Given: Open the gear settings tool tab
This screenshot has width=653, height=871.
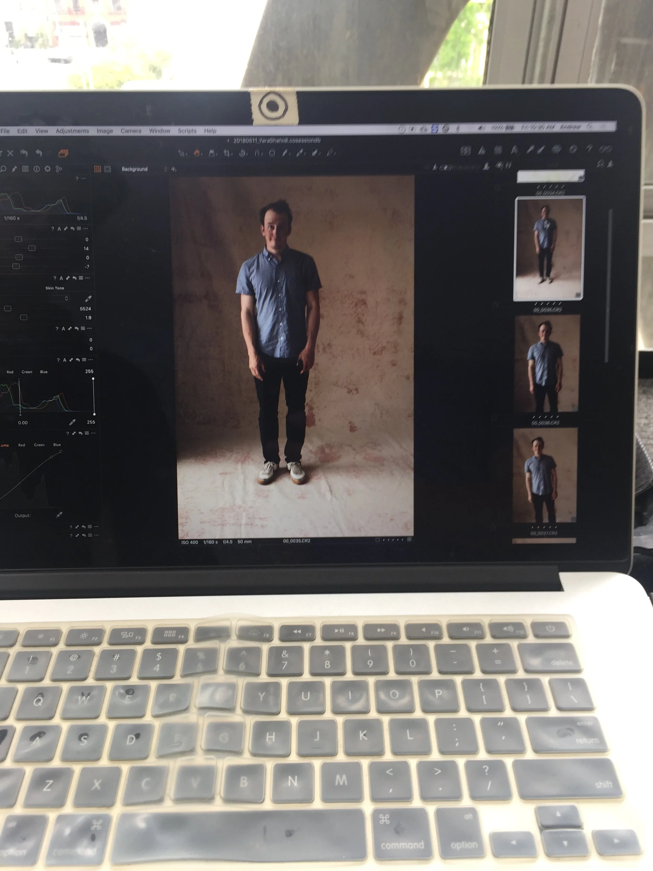Looking at the screenshot, I should (x=48, y=169).
